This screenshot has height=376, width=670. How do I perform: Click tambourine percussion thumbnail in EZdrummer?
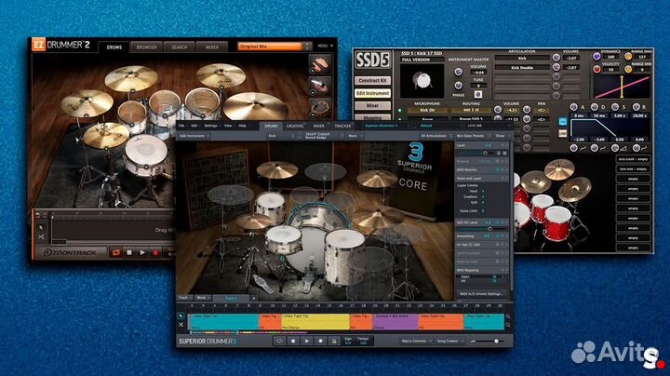click(319, 109)
